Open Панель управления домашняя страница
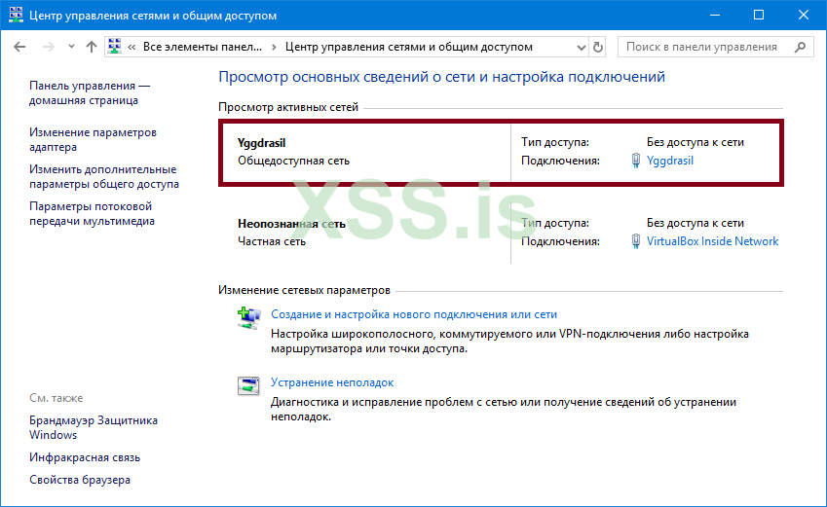827x507 pixels. pyautogui.click(x=90, y=92)
